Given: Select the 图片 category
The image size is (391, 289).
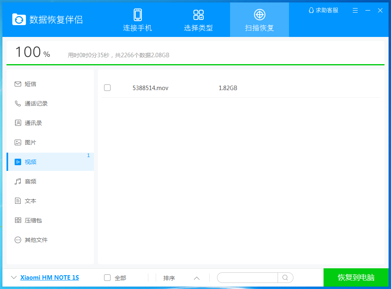Looking at the screenshot, I should (x=50, y=142).
